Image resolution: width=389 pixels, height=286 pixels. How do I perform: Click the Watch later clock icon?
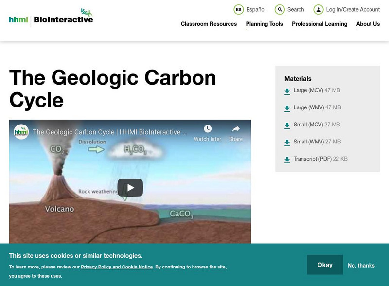tap(207, 128)
